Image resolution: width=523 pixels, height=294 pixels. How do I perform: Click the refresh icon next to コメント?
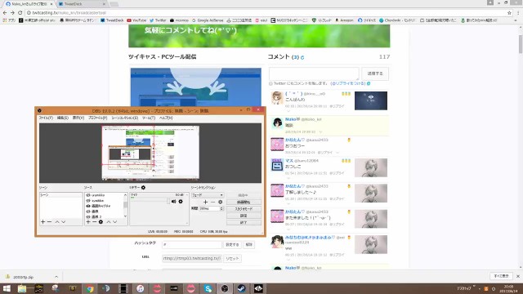pos(302,57)
